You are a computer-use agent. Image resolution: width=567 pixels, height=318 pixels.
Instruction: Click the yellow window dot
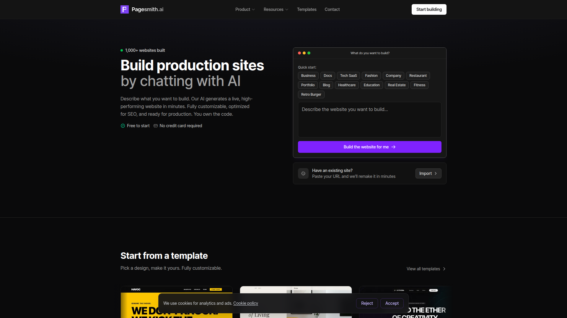coord(304,53)
